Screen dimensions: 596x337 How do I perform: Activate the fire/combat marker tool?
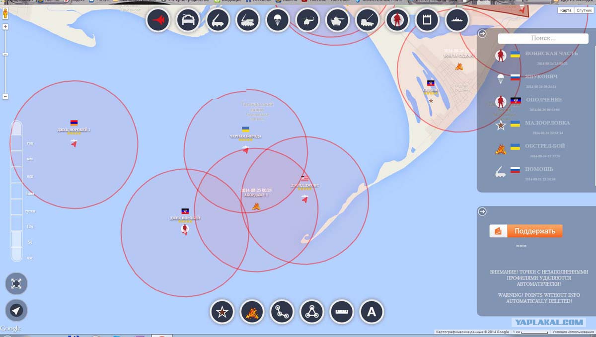pos(252,312)
